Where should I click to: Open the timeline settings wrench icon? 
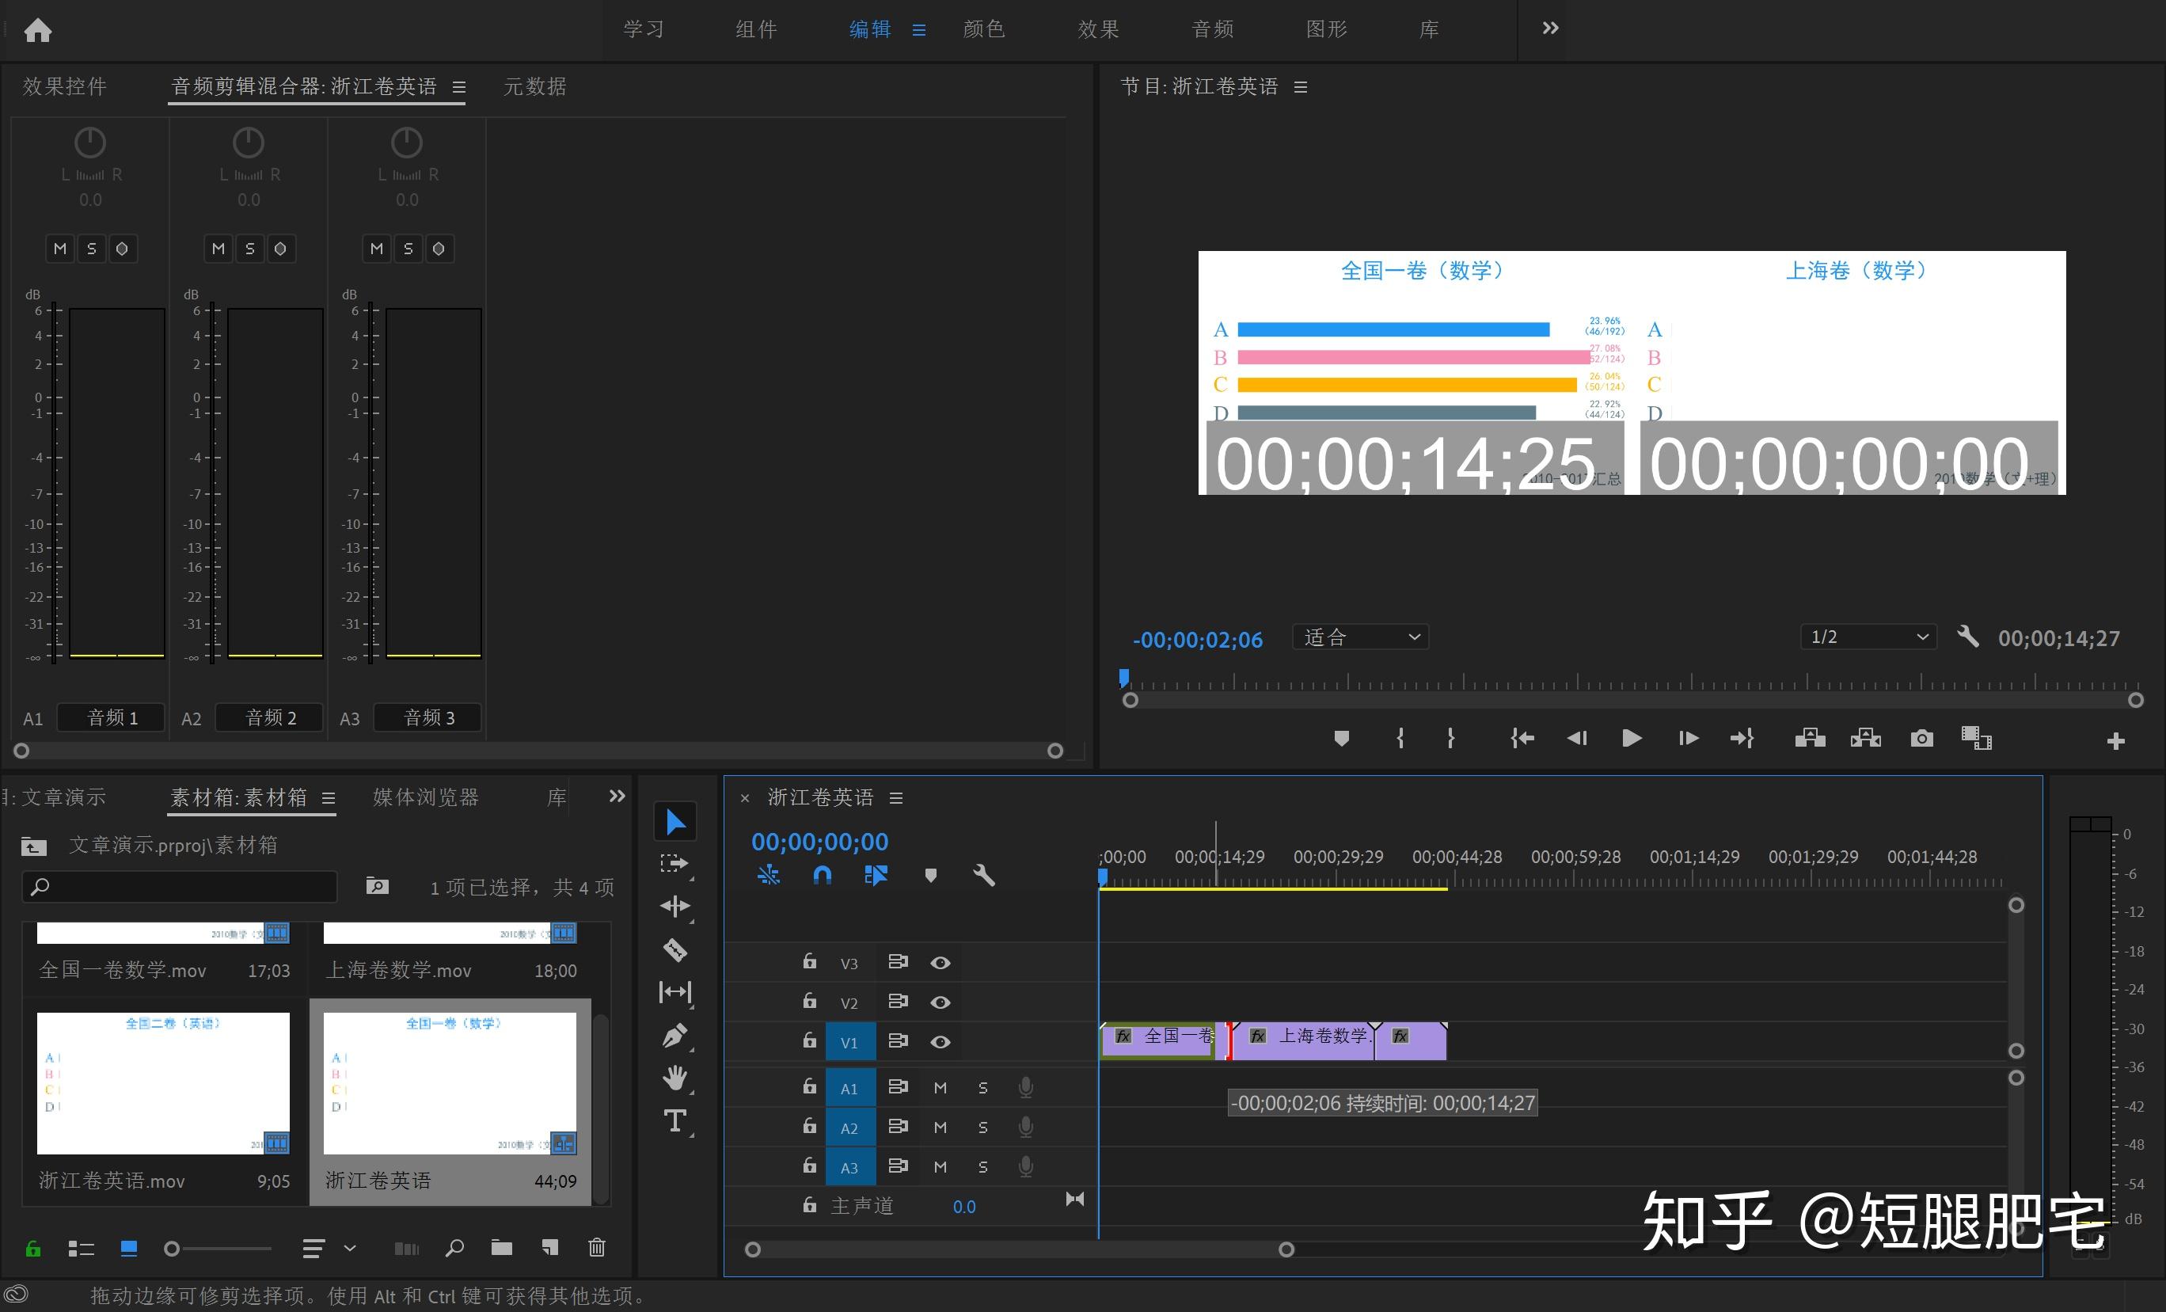984,875
